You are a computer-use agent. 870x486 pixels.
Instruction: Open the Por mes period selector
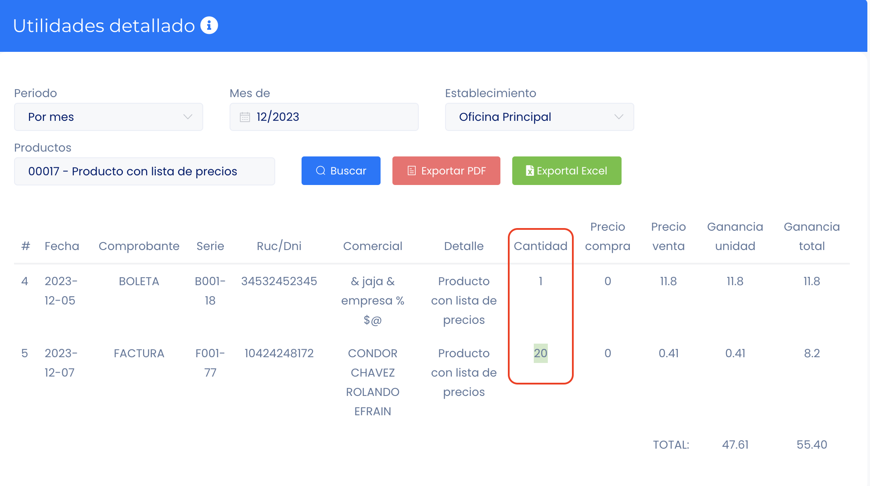(x=101, y=117)
